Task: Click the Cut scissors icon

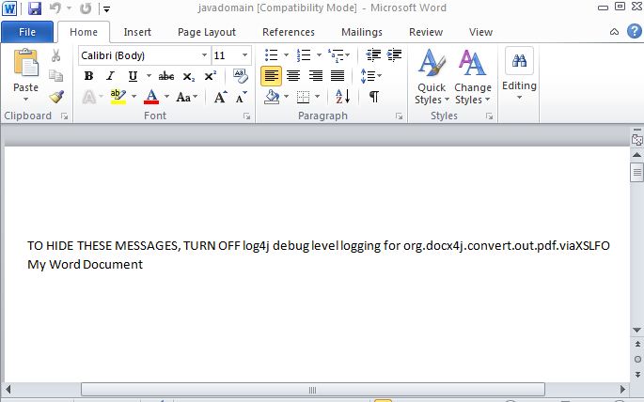Action: tap(56, 55)
